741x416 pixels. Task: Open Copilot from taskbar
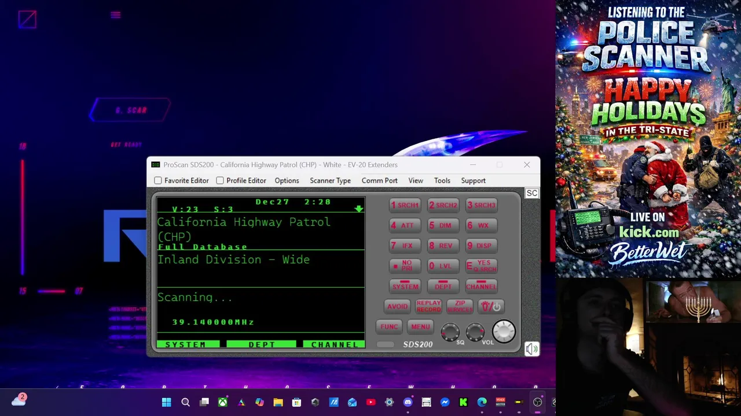259,402
